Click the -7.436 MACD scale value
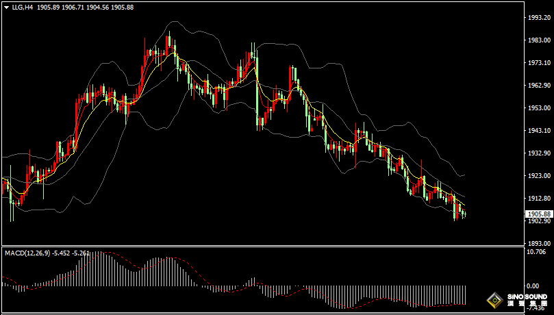Screen dimensions: 554x315 click(x=536, y=309)
